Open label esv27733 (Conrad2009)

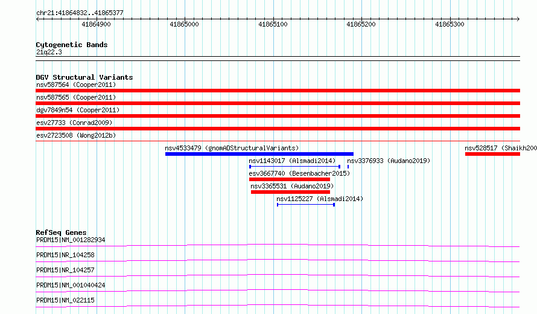(74, 123)
